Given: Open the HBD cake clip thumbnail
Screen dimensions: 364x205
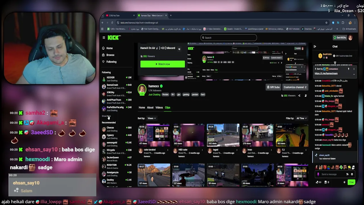Looking at the screenshot, I should (x=188, y=135).
